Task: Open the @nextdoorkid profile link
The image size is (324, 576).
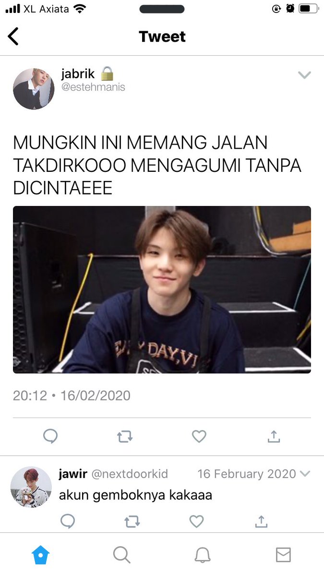Action: pos(130,474)
